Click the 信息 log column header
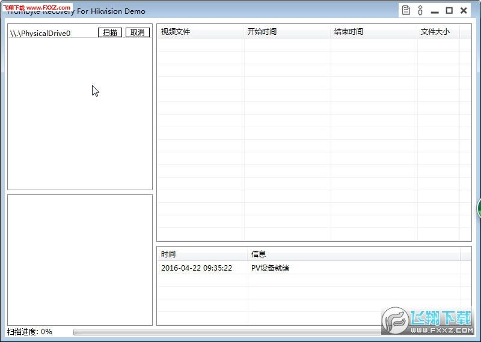The width and height of the screenshot is (481, 342). (354, 254)
